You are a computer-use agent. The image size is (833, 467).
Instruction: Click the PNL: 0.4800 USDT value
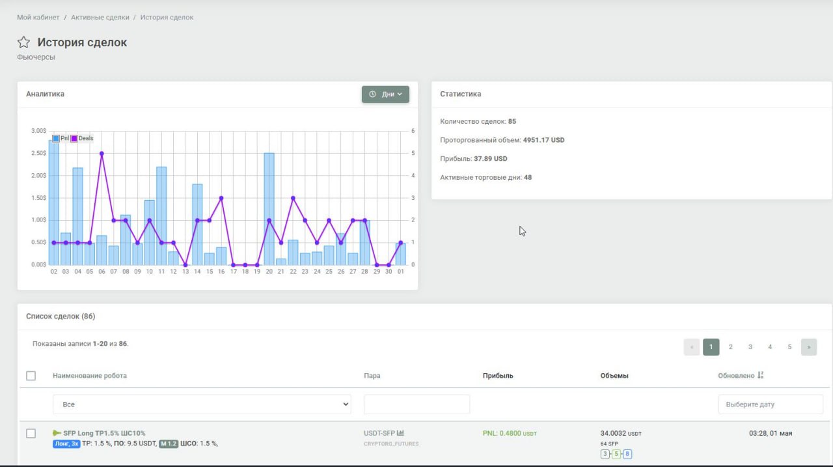point(510,433)
